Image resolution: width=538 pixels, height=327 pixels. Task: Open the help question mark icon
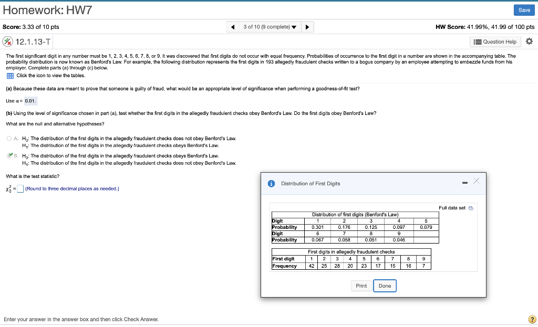532,319
